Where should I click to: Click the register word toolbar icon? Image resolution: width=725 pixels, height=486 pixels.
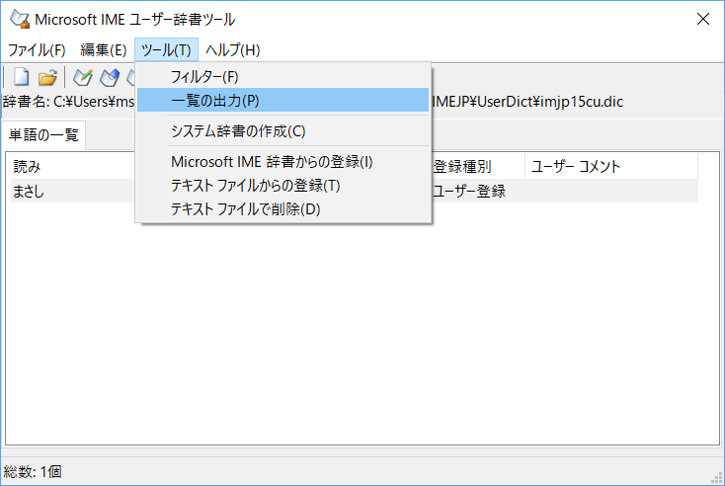tap(83, 77)
